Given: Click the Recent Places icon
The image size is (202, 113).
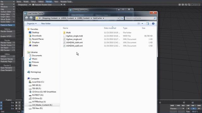Looking at the screenshot, I should coord(30,39).
